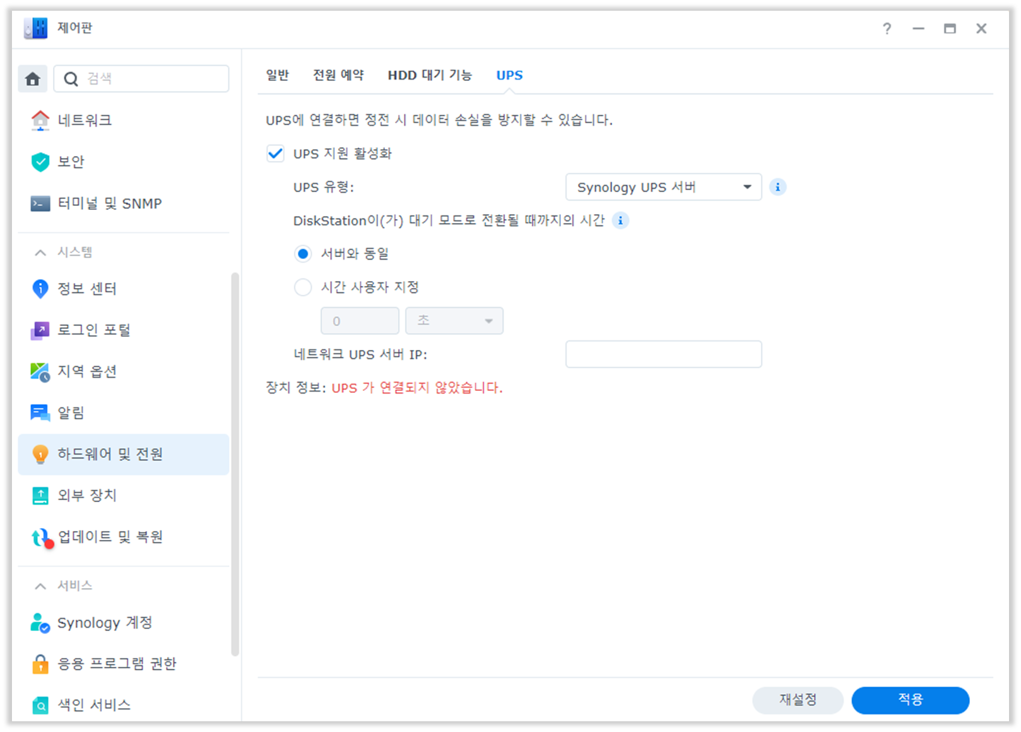Select the 시간 사용자 지정 radio option

click(303, 287)
